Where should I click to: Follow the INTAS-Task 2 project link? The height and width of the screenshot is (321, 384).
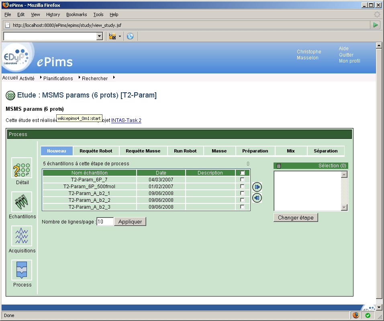coord(126,120)
